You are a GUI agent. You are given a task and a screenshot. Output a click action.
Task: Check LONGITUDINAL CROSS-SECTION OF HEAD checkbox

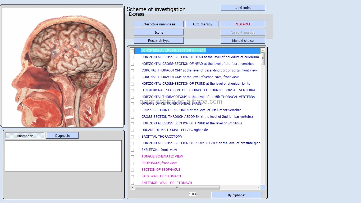[132, 51]
